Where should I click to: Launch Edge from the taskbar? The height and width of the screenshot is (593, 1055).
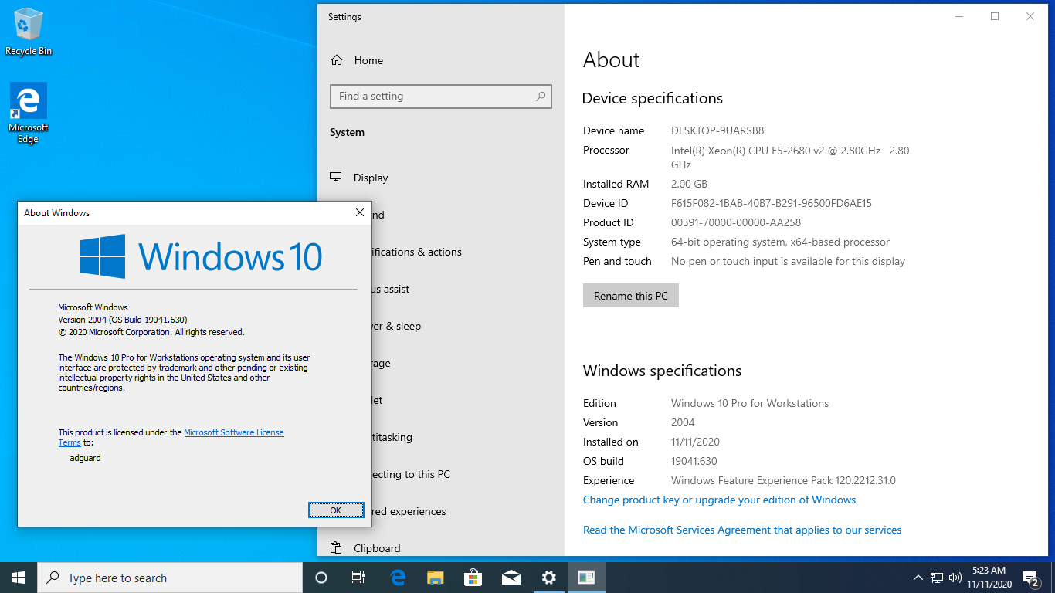(398, 578)
